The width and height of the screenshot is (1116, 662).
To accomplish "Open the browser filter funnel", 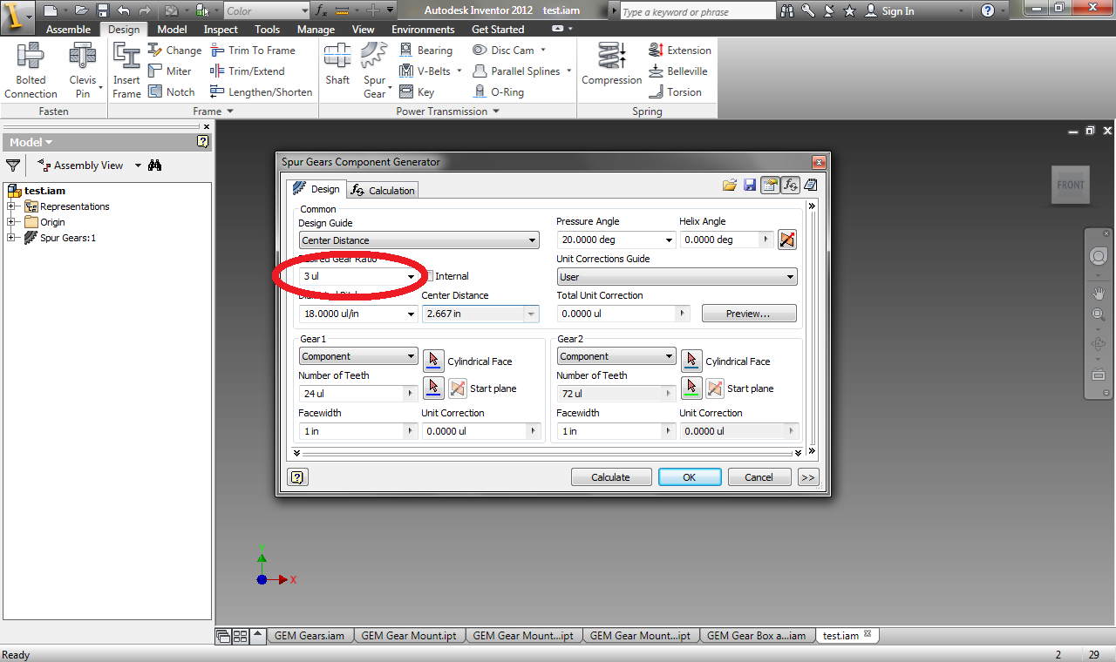I will [x=13, y=165].
